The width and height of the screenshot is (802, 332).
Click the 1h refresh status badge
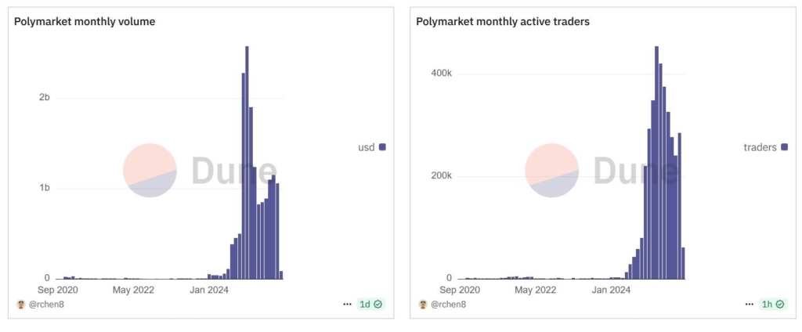click(772, 304)
